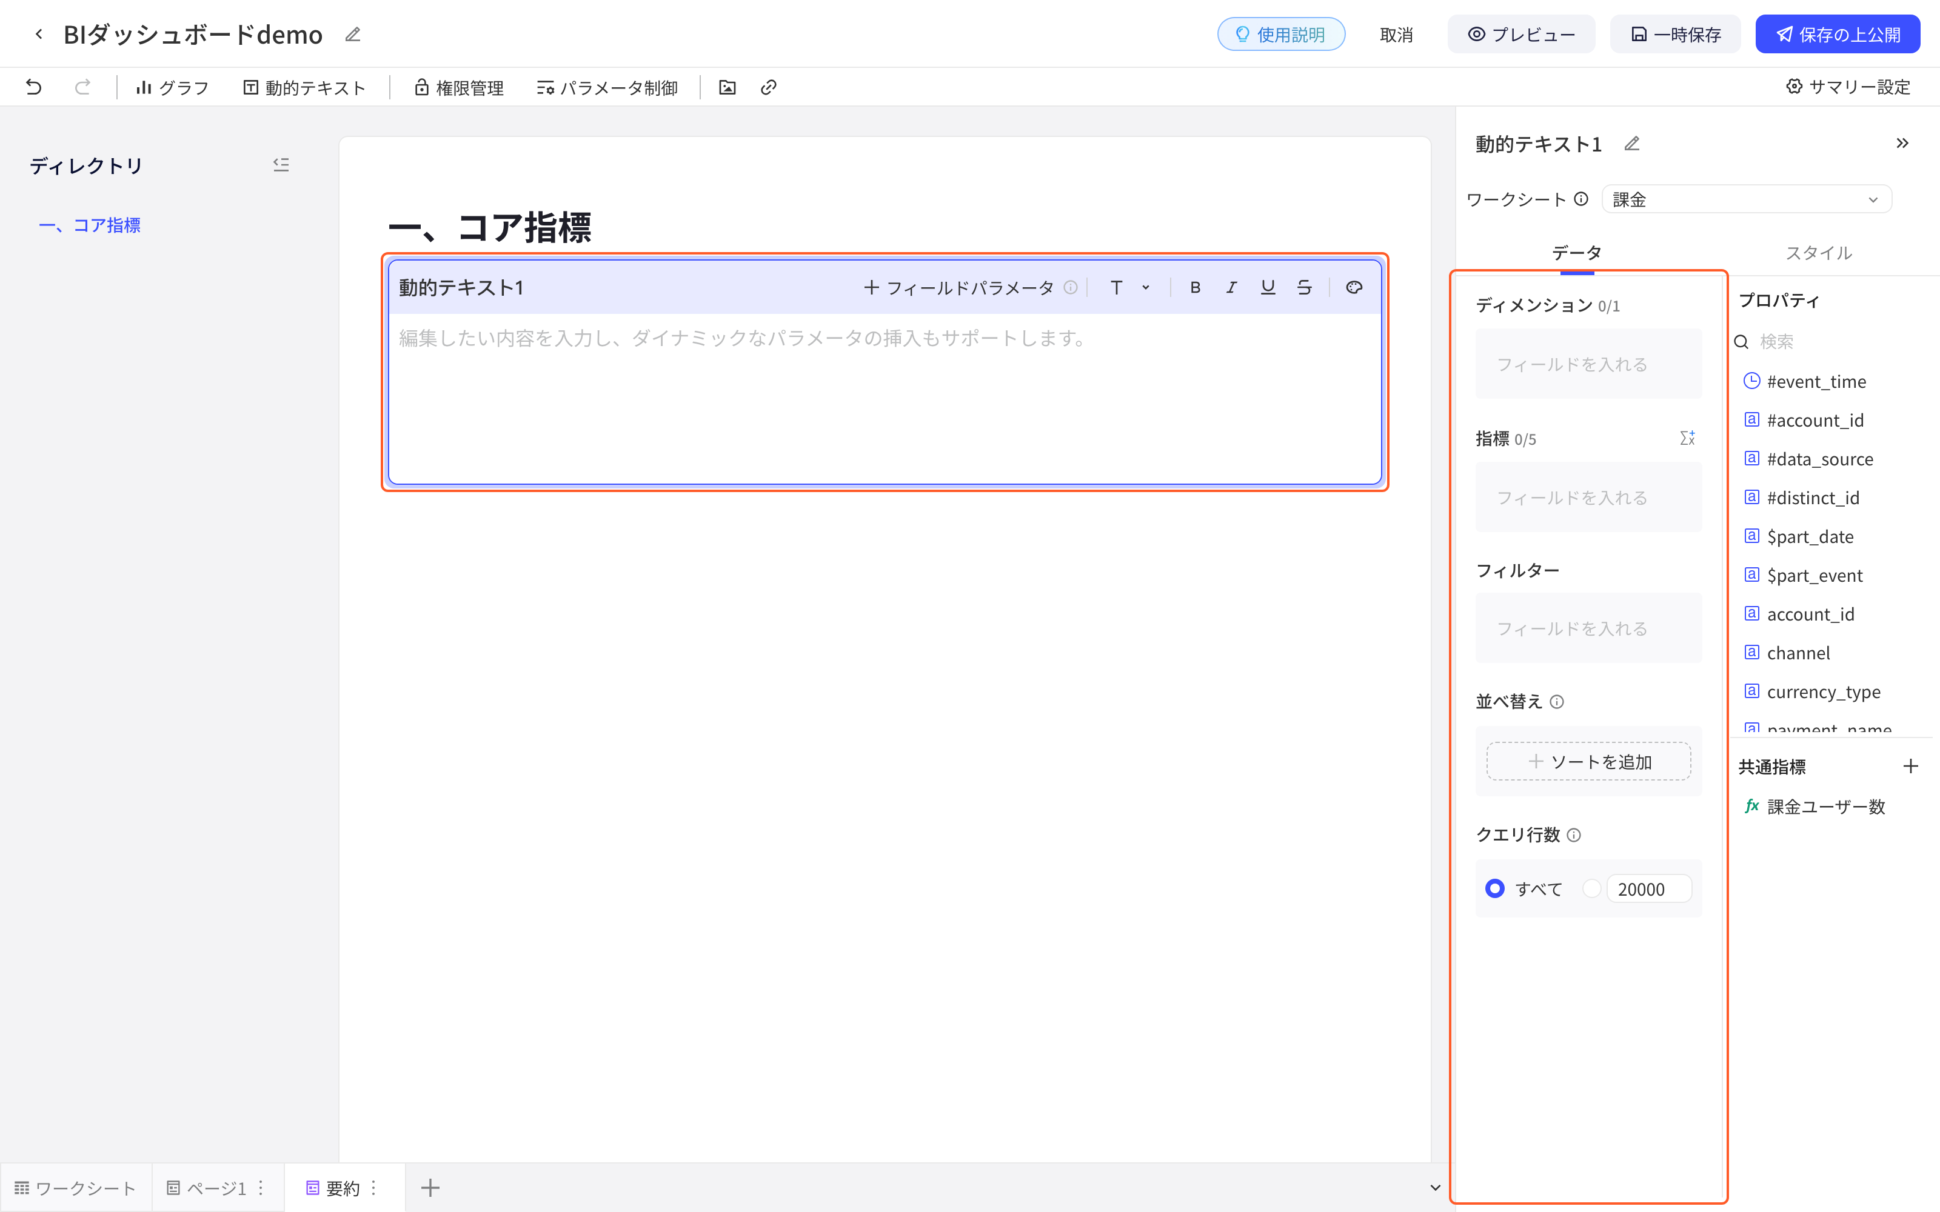
Task: Open the ワークシート bottom tab
Action: [75, 1188]
